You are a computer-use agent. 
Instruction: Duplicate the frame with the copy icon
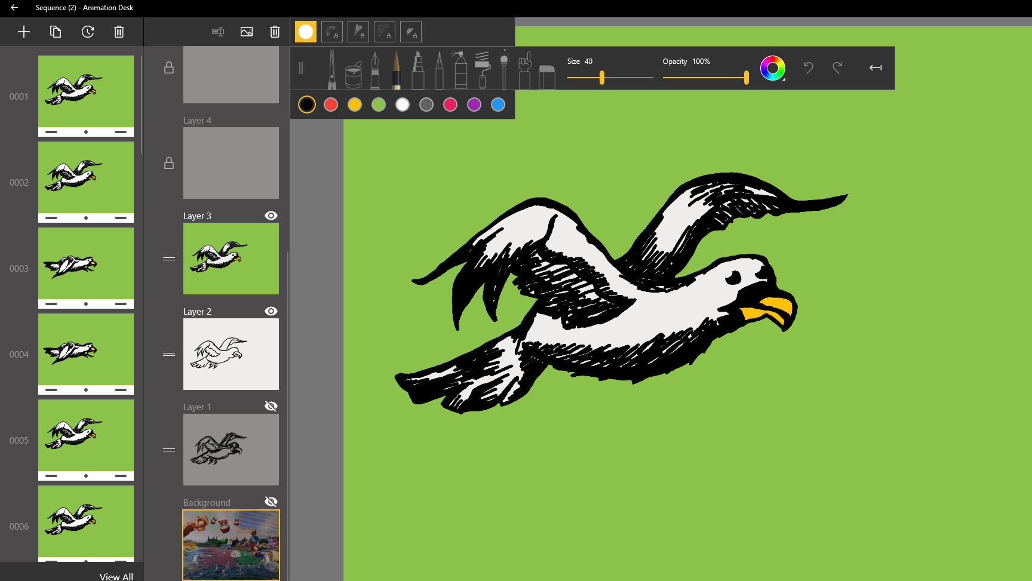point(56,32)
